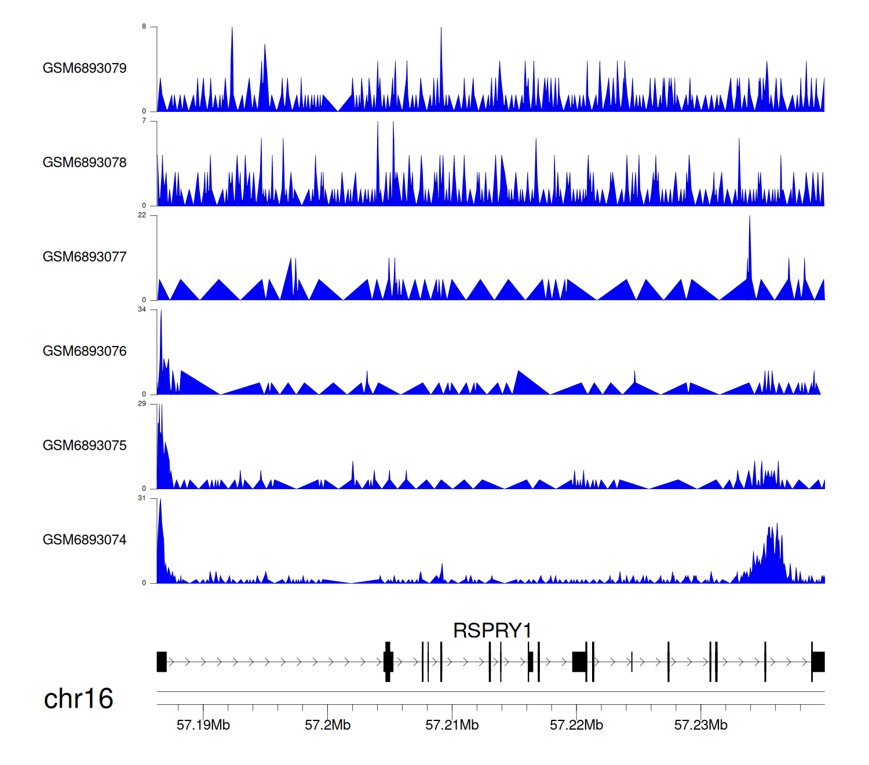Select the GSM6893076 track label
Image resolution: width=869 pixels, height=765 pixels.
pos(85,351)
